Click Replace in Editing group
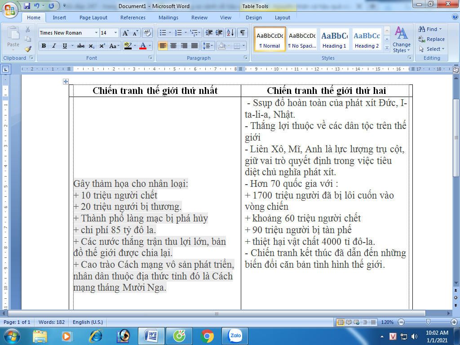The image size is (460, 345). [x=432, y=39]
